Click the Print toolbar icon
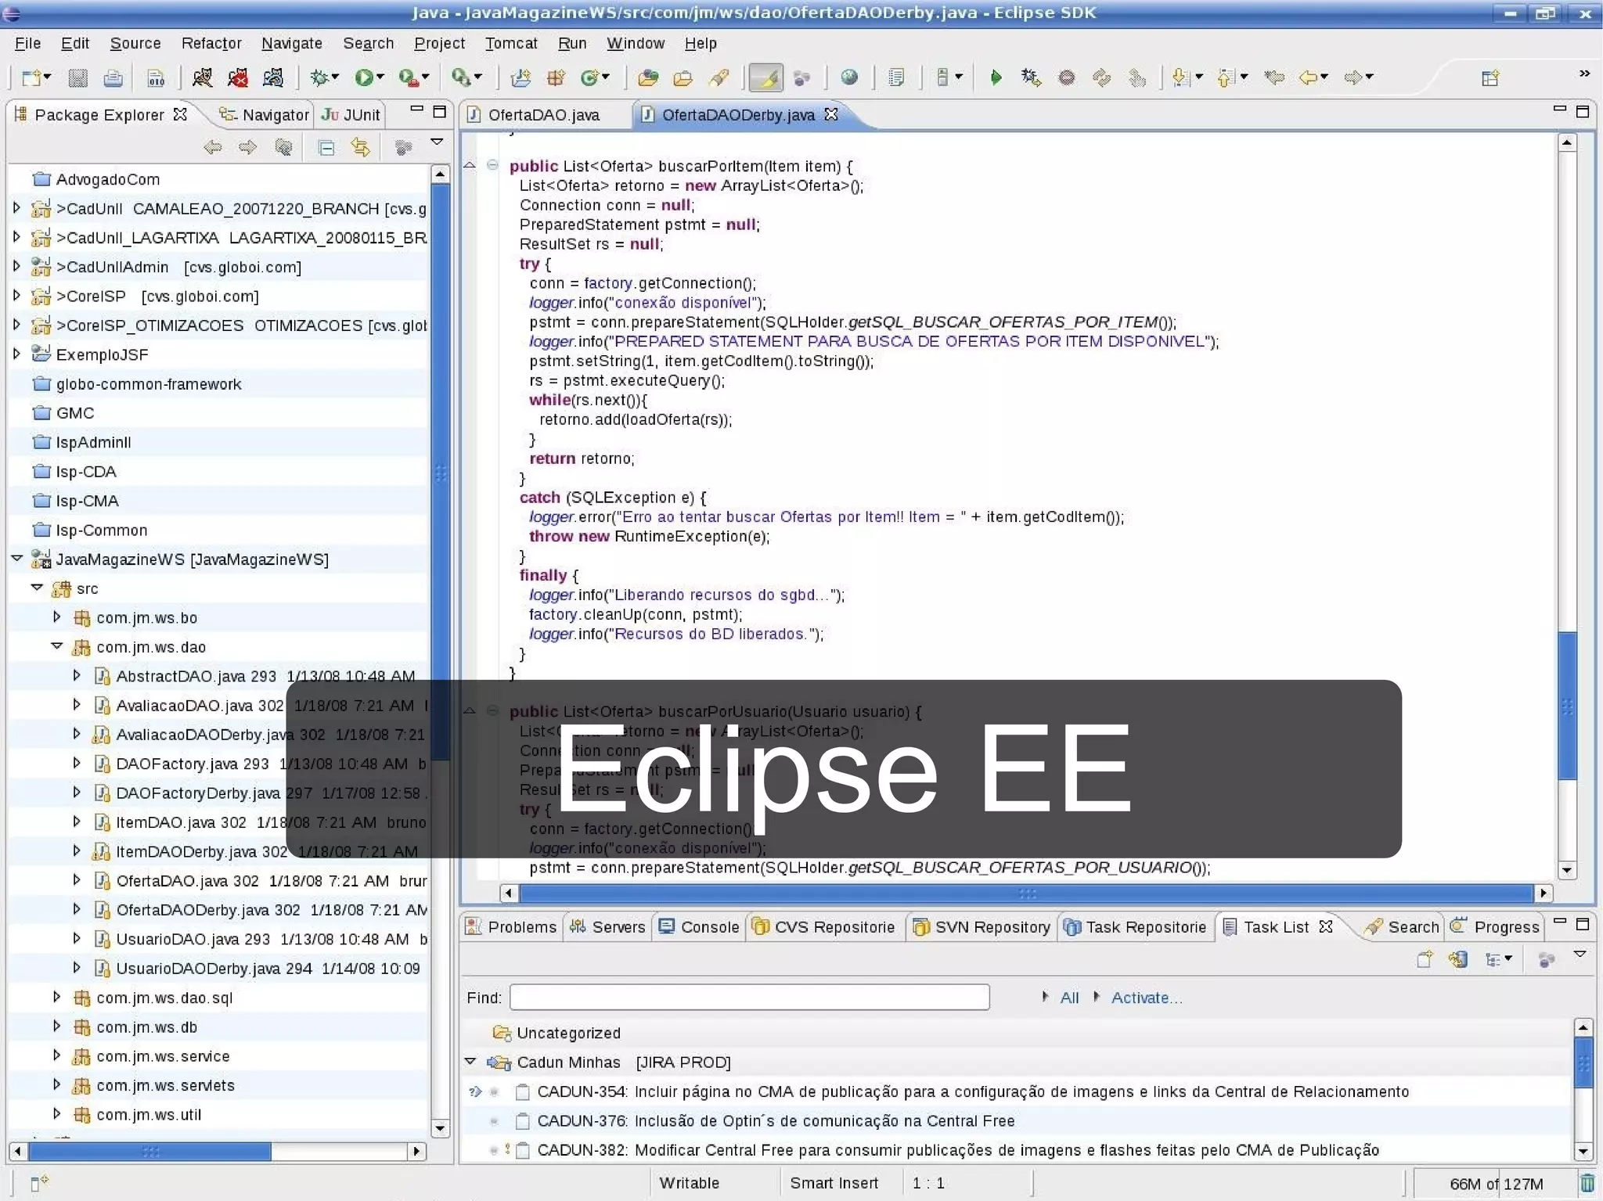1603x1201 pixels. (x=113, y=77)
